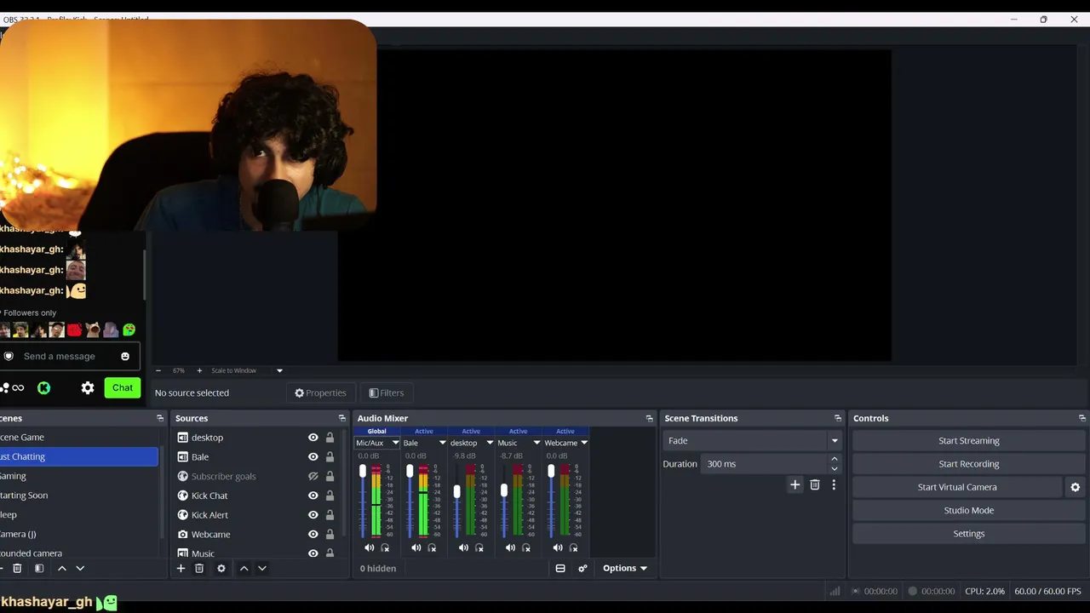Mute the Webcame audio channel
Image resolution: width=1090 pixels, height=613 pixels.
coord(558,547)
